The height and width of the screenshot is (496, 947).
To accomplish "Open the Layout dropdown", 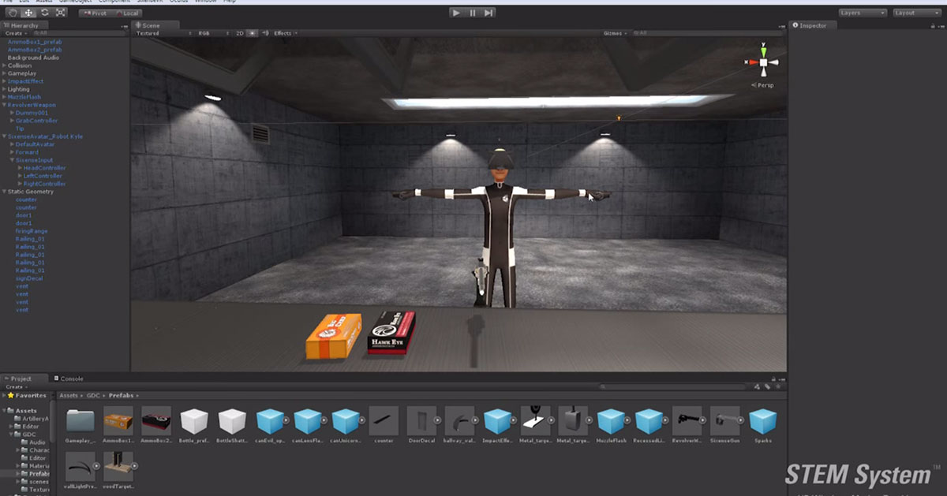I will pyautogui.click(x=915, y=13).
